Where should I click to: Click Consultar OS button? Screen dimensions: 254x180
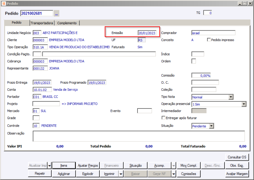(x=237, y=157)
